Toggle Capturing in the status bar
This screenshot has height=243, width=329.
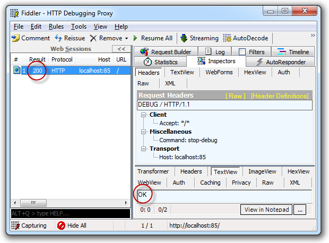[29, 225]
